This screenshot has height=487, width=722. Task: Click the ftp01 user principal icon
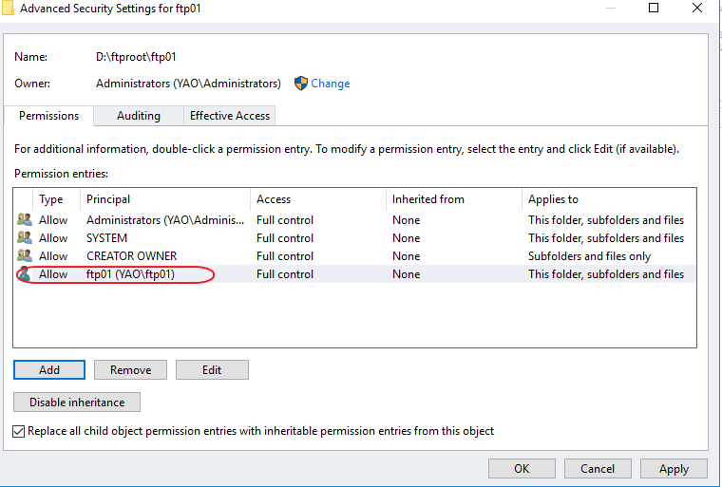[24, 274]
